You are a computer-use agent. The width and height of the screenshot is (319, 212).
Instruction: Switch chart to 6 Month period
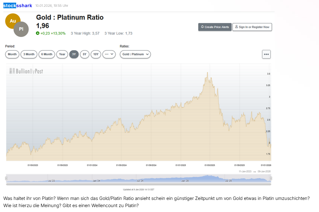pyautogui.click(x=47, y=54)
